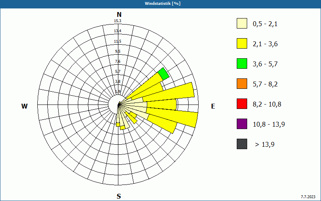This screenshot has height=201, width=321.
Task: Click the pale yellow 0,5 - 2,1 legend swatch
Action: (x=242, y=23)
